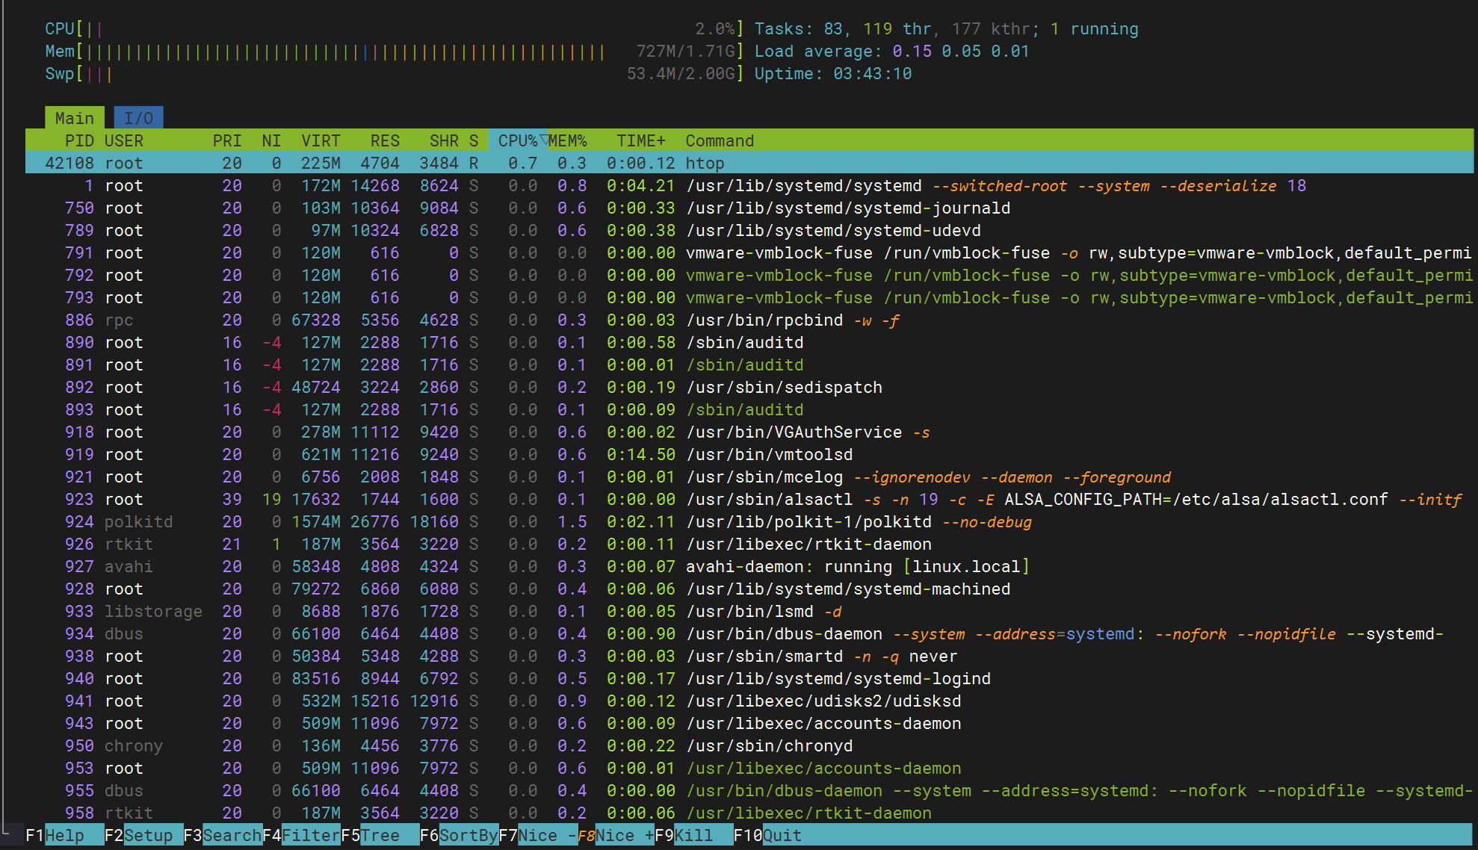
Task: Click F10 Quit button
Action: tap(782, 835)
